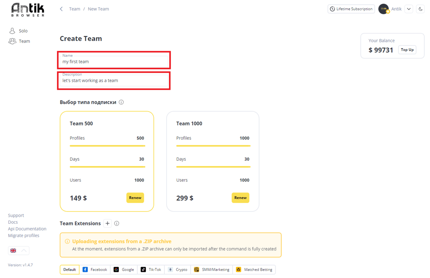Switch to the Facebook extensions tab

(95, 270)
